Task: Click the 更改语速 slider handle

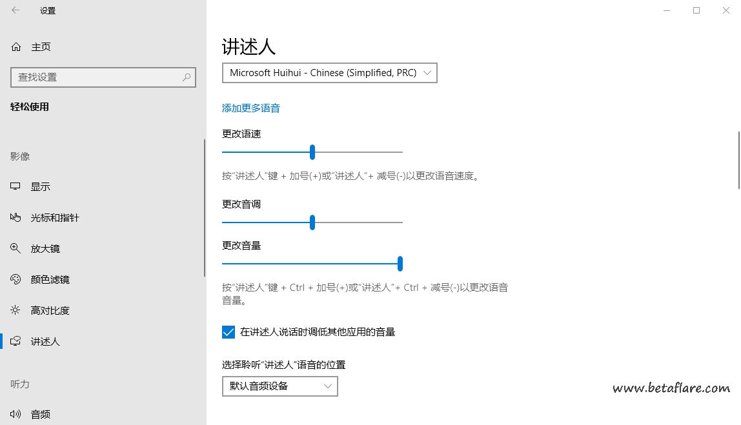Action: 312,152
